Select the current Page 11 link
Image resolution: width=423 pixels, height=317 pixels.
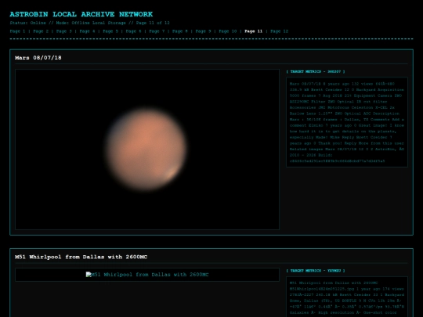(253, 31)
